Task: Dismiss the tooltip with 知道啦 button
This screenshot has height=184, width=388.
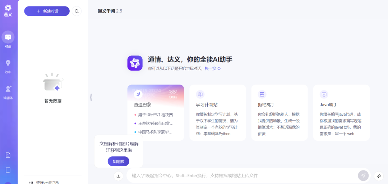Action: [x=118, y=161]
